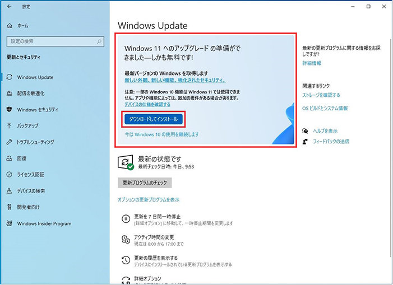Click 更新を 7 日間一時停止 text
The image size is (393, 285).
tap(157, 217)
